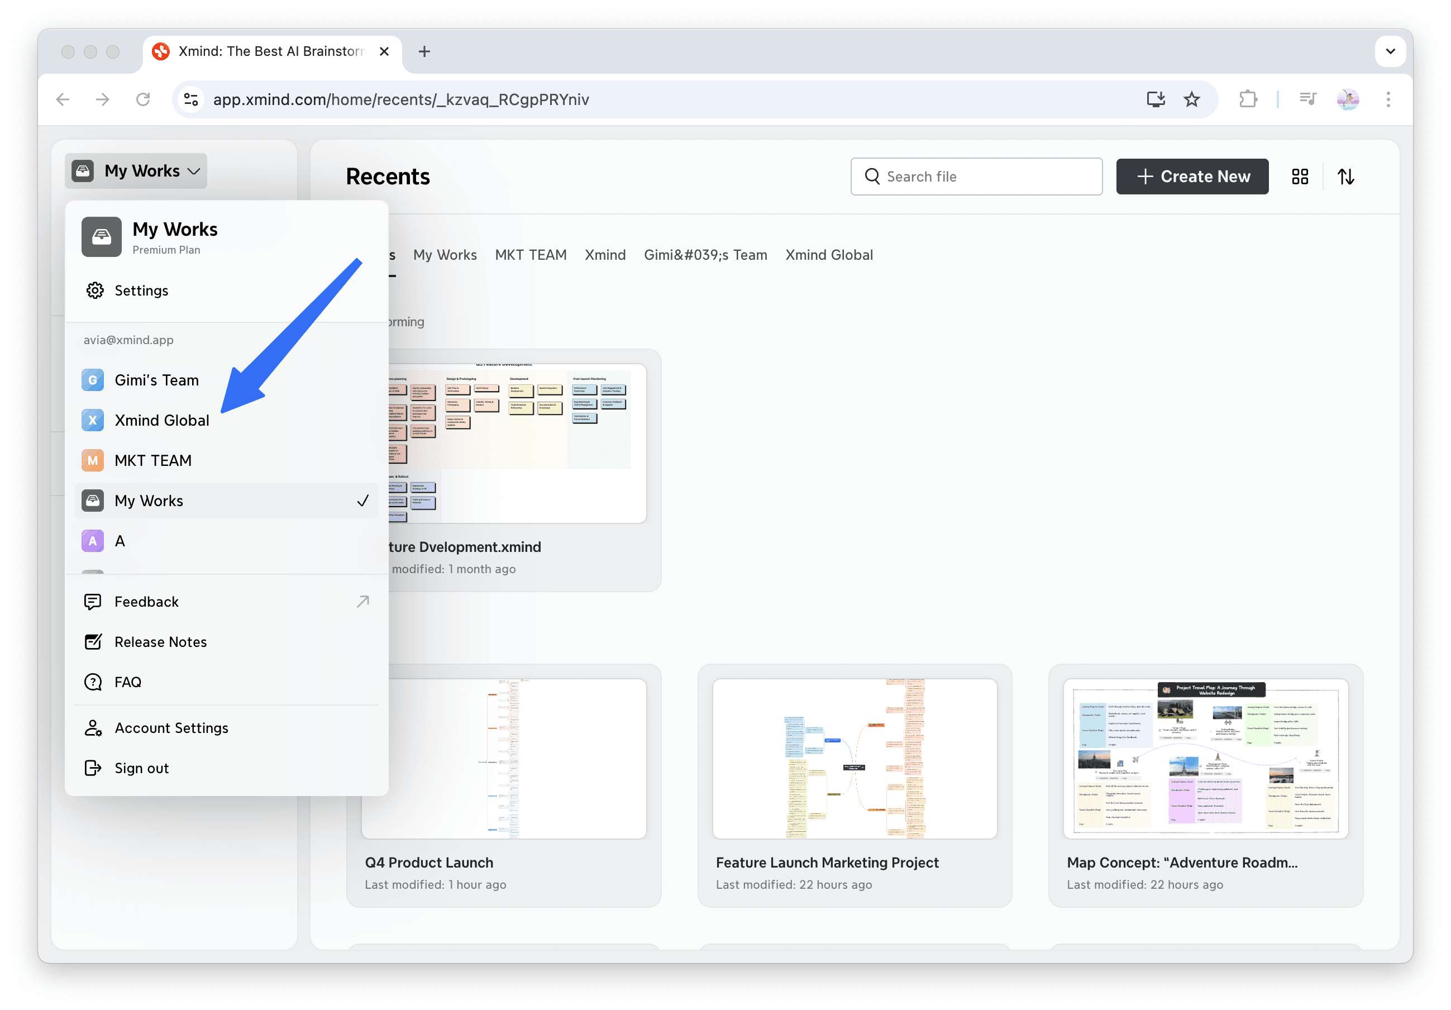Open Account Settings via the person icon
The width and height of the screenshot is (1451, 1010).
[93, 727]
